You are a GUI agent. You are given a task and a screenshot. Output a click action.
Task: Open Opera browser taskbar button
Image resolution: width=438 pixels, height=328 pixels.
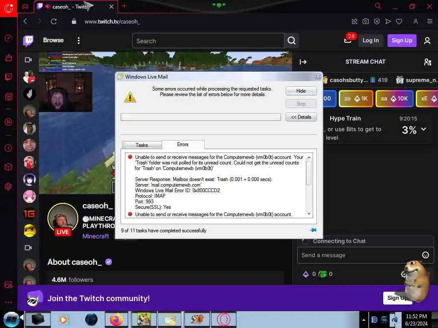coord(223,319)
